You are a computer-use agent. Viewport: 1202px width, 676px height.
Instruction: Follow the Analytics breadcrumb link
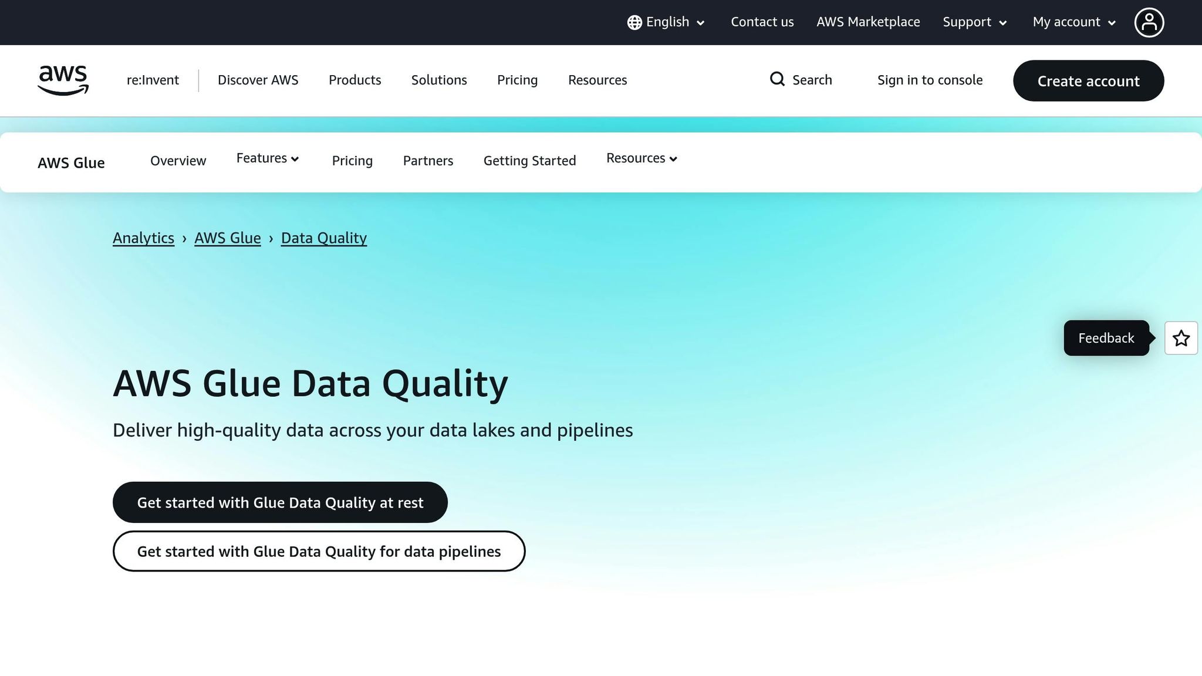[x=143, y=238]
